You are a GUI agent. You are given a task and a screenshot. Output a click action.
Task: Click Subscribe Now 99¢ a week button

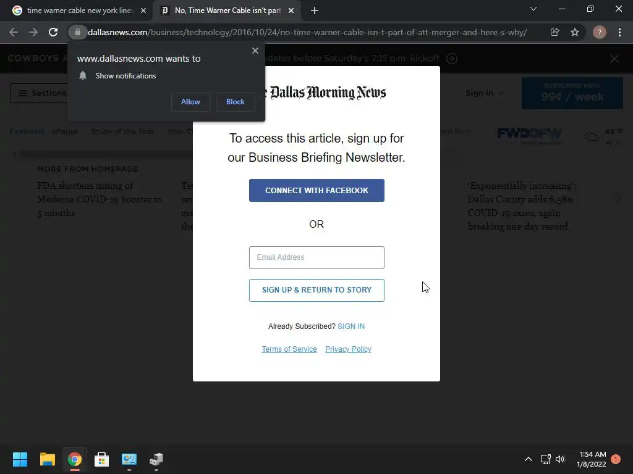pyautogui.click(x=572, y=93)
